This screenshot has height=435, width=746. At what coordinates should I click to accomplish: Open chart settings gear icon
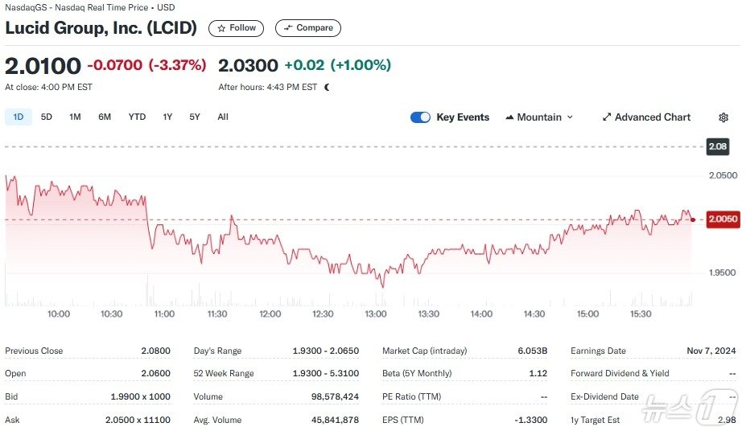tap(723, 117)
